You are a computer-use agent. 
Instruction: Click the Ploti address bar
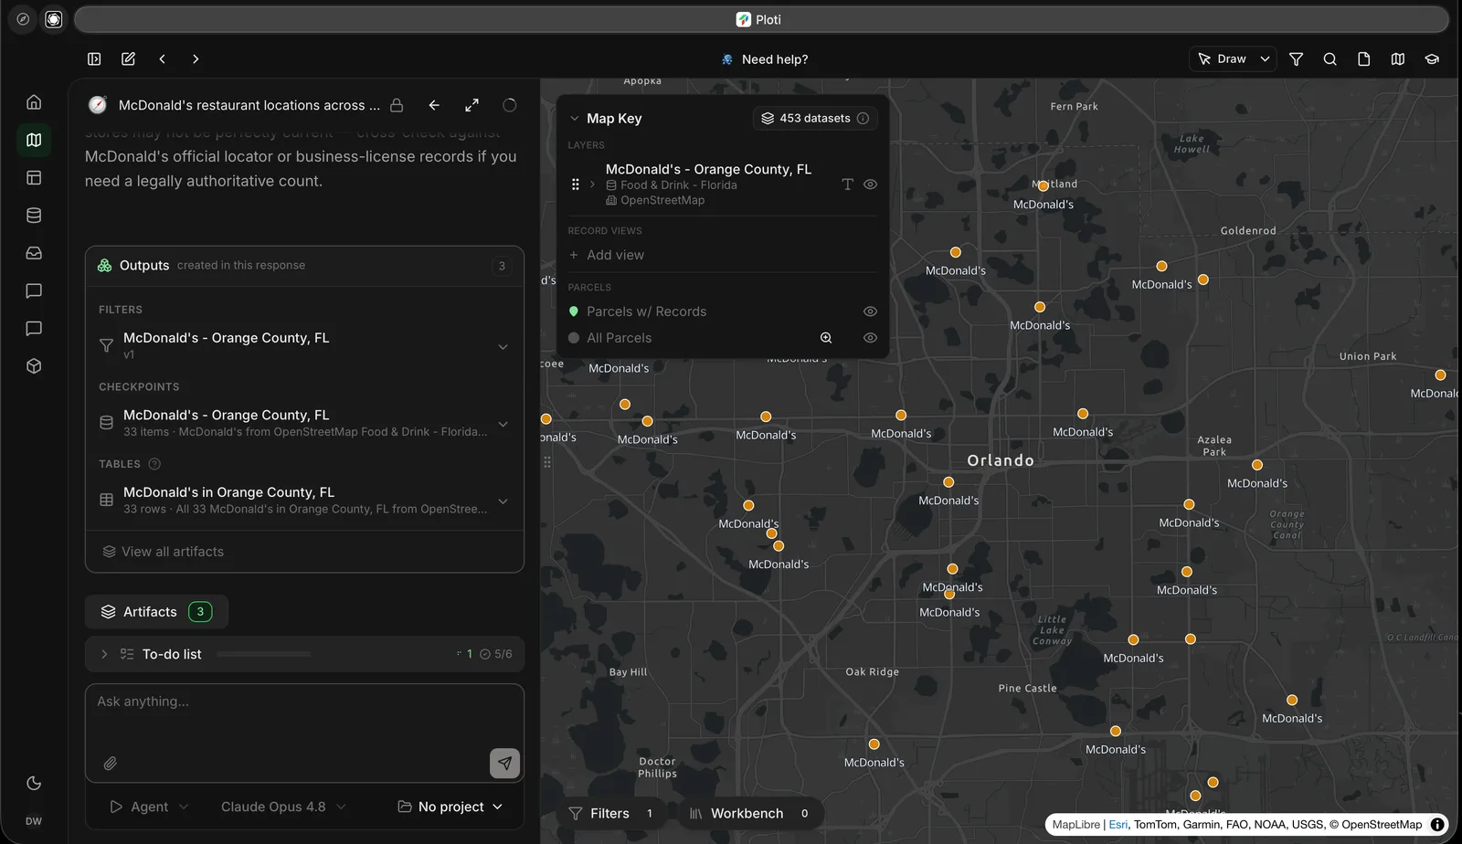click(x=761, y=19)
